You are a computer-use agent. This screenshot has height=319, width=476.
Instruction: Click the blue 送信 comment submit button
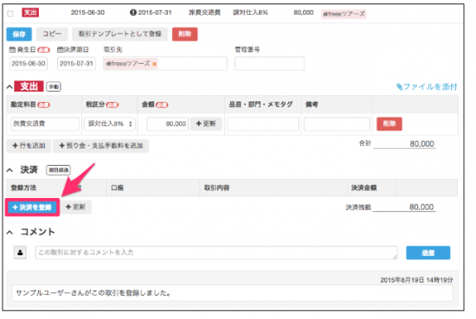[x=428, y=252]
